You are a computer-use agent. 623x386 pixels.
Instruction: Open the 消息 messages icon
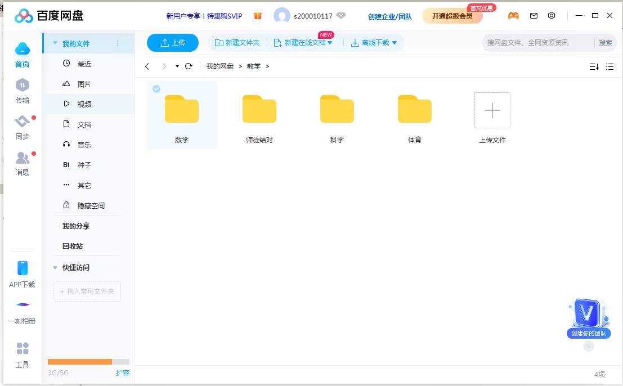[x=22, y=158]
